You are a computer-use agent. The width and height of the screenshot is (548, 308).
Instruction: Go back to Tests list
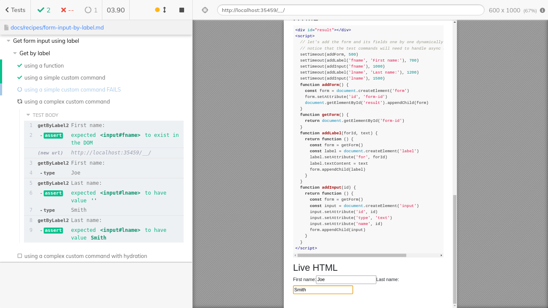pos(15,10)
